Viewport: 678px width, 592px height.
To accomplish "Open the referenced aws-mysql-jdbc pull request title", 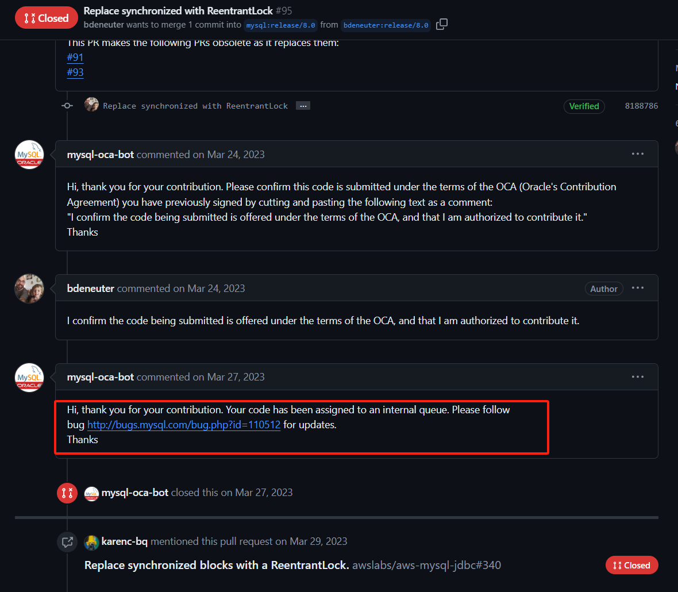I will 217,566.
